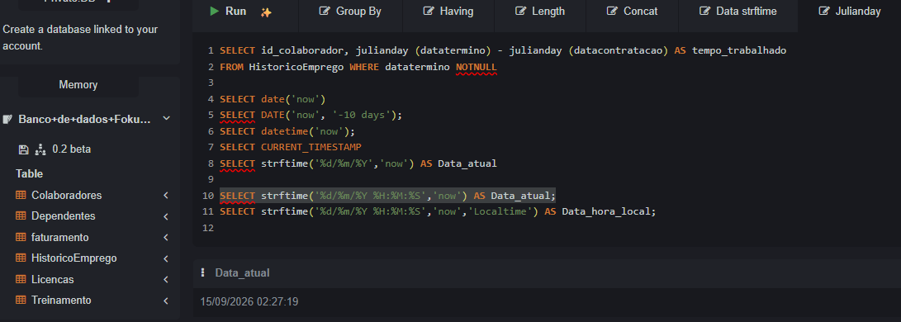Click the database file icon beside Banco+de+dados
The width and height of the screenshot is (901, 322).
[x=8, y=120]
